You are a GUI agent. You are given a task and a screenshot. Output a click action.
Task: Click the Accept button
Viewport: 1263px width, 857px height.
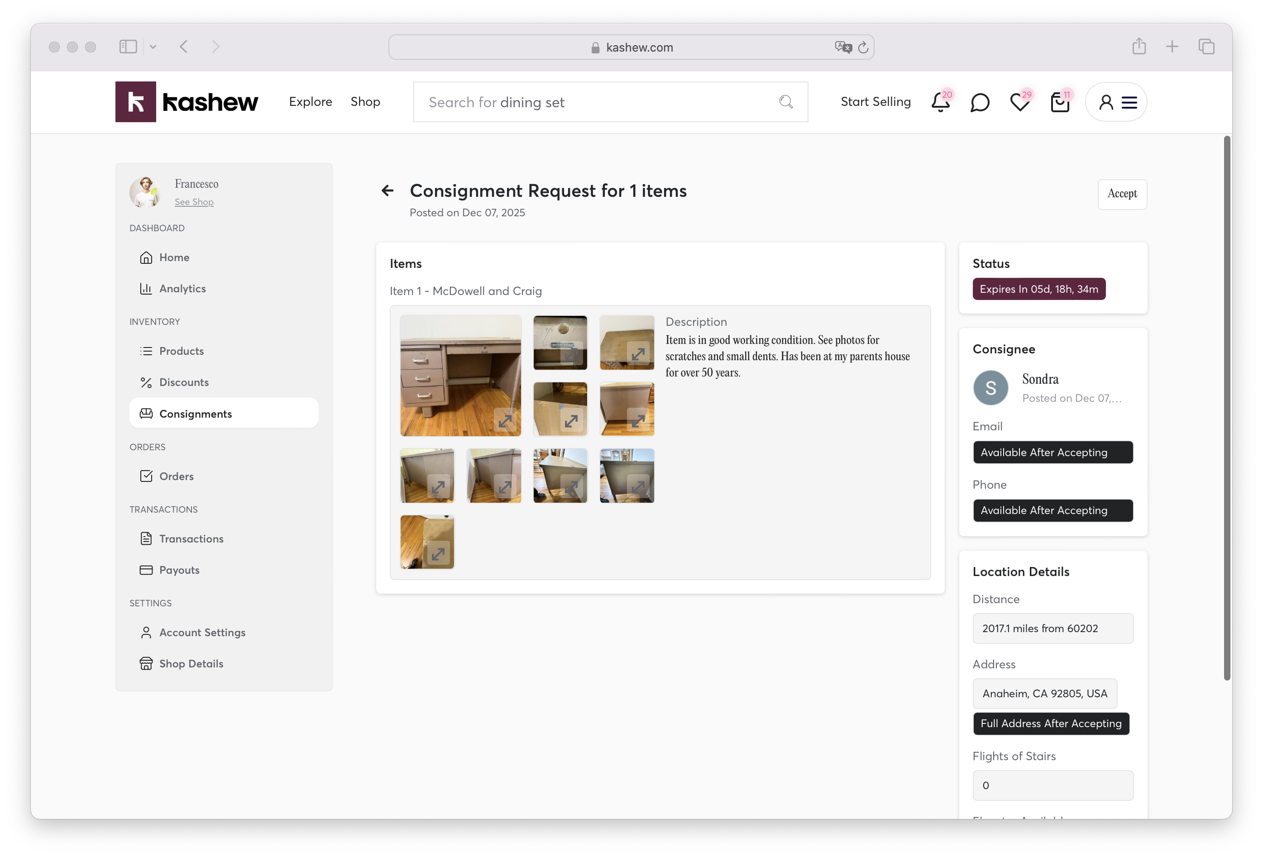click(x=1122, y=194)
